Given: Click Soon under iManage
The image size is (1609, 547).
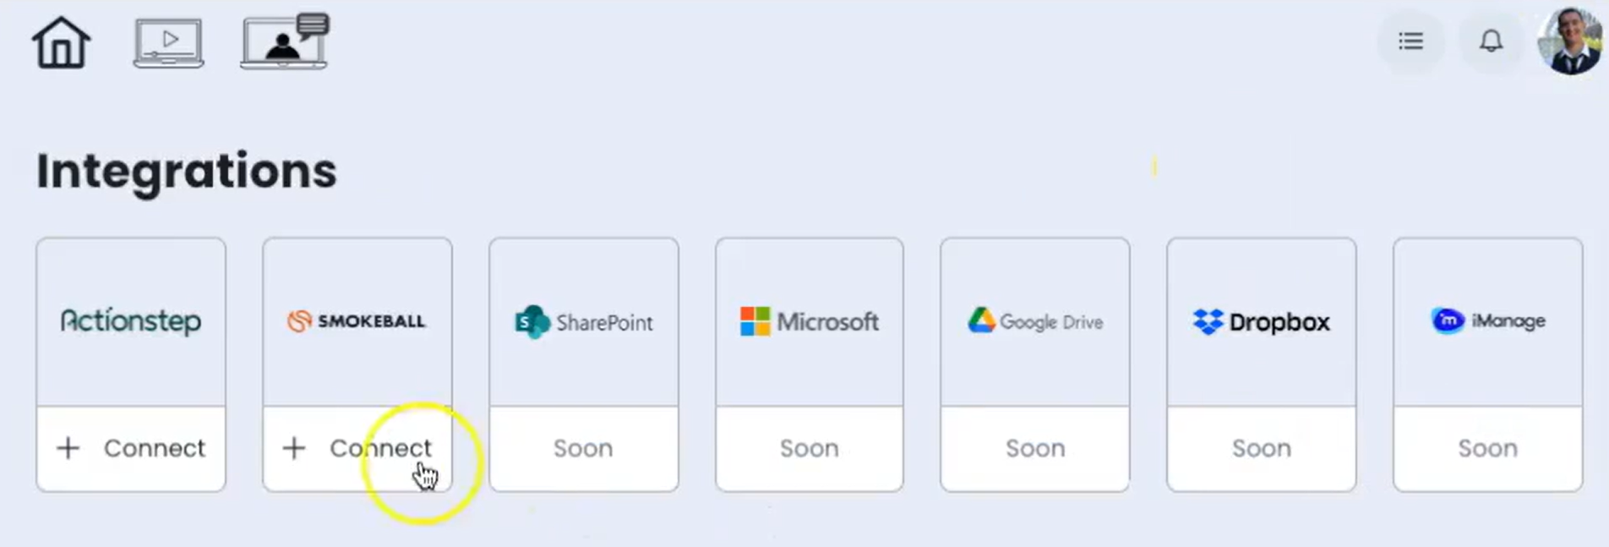Looking at the screenshot, I should [1487, 448].
